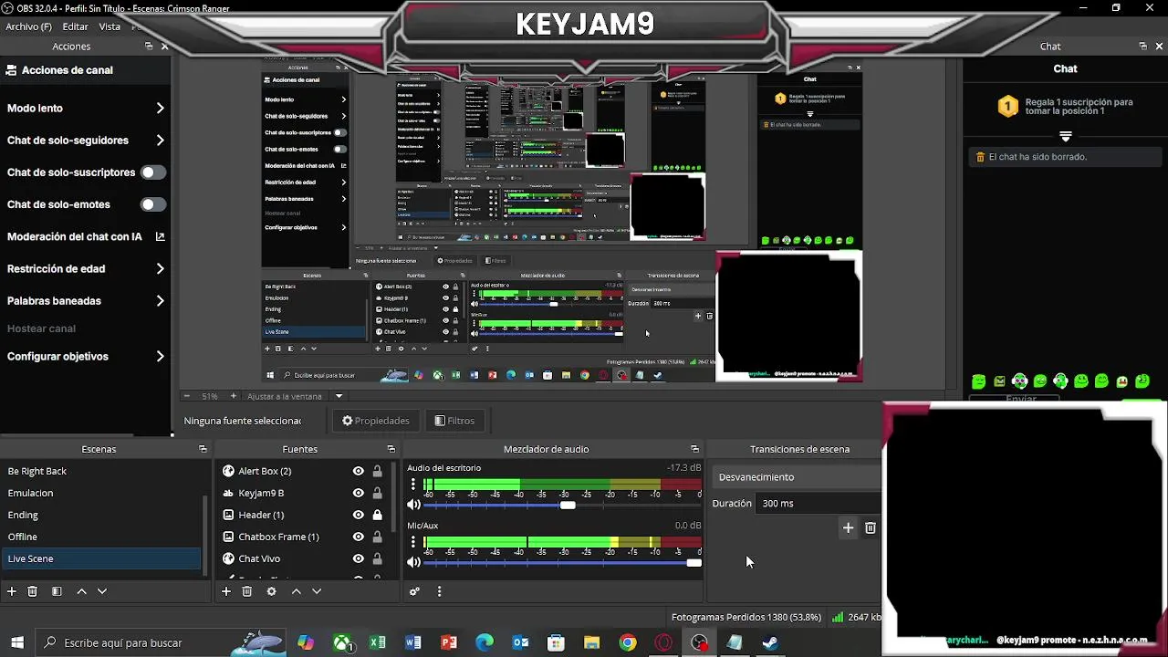Open Google Chrome from the taskbar
The image size is (1168, 657).
pos(628,642)
